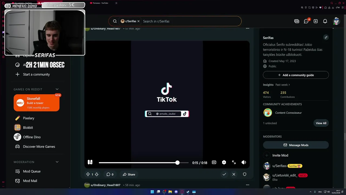Viewport: 346px width, 195px height.
Task: Open the Reddit advertise icon
Action: click(x=297, y=21)
